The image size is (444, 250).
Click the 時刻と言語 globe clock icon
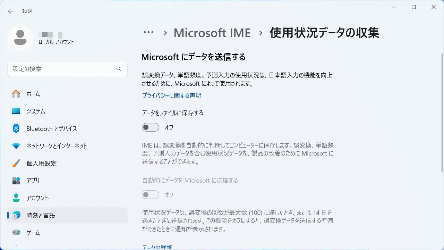(16, 215)
